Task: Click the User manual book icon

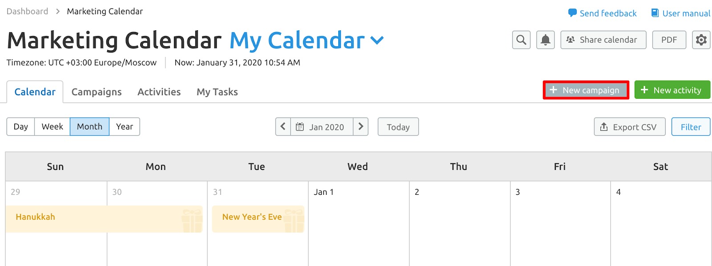Action: tap(655, 13)
